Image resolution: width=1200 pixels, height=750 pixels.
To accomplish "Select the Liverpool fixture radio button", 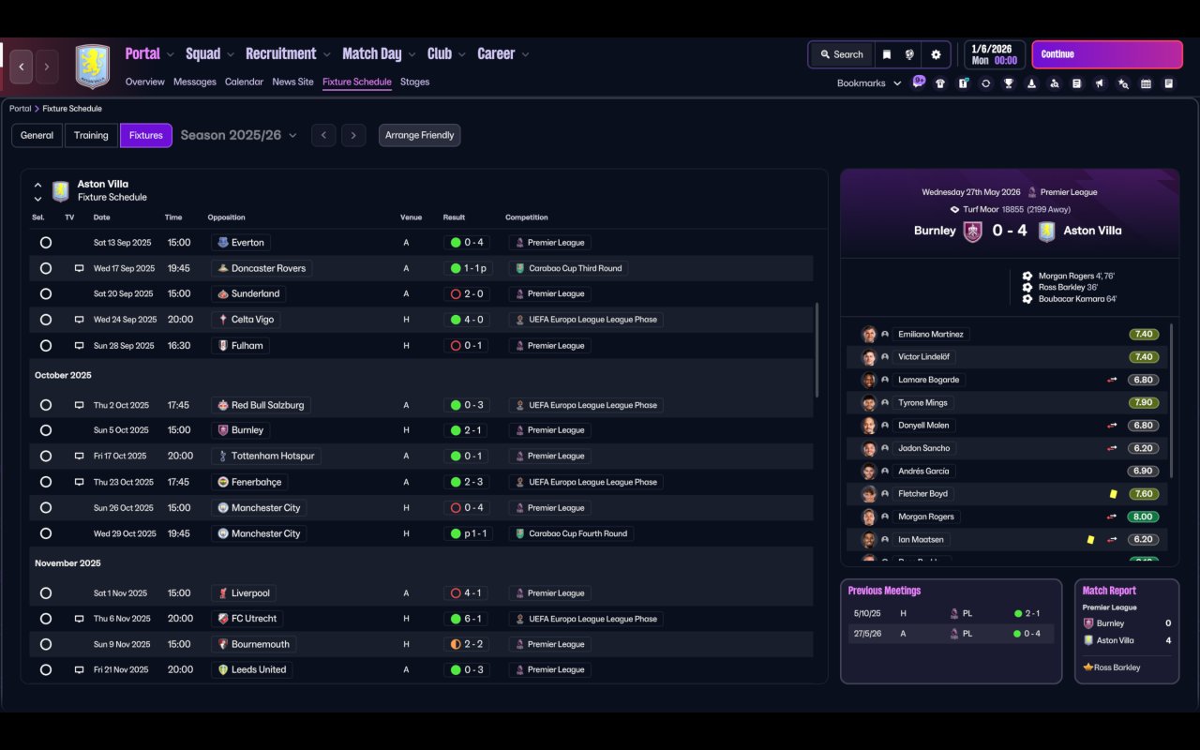I will tap(46, 593).
